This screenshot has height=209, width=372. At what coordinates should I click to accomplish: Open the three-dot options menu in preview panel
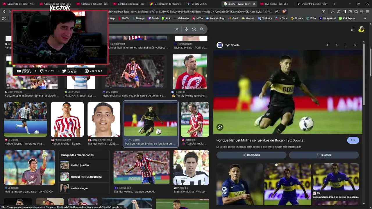346,45
